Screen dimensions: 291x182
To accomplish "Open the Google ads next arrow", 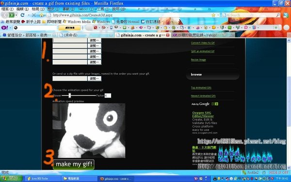I will point(216,104).
